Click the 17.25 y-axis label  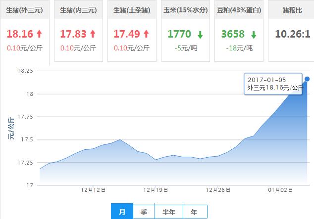pyautogui.click(x=25, y=163)
